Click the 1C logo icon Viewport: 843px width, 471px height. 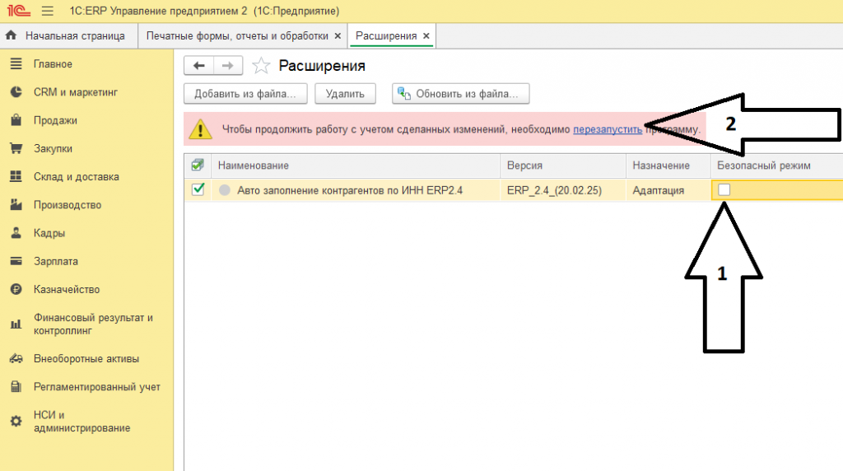click(18, 11)
